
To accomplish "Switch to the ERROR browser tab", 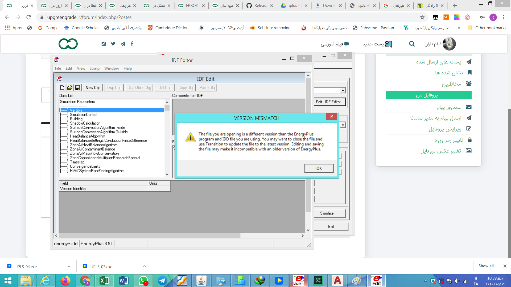I will [191, 6].
